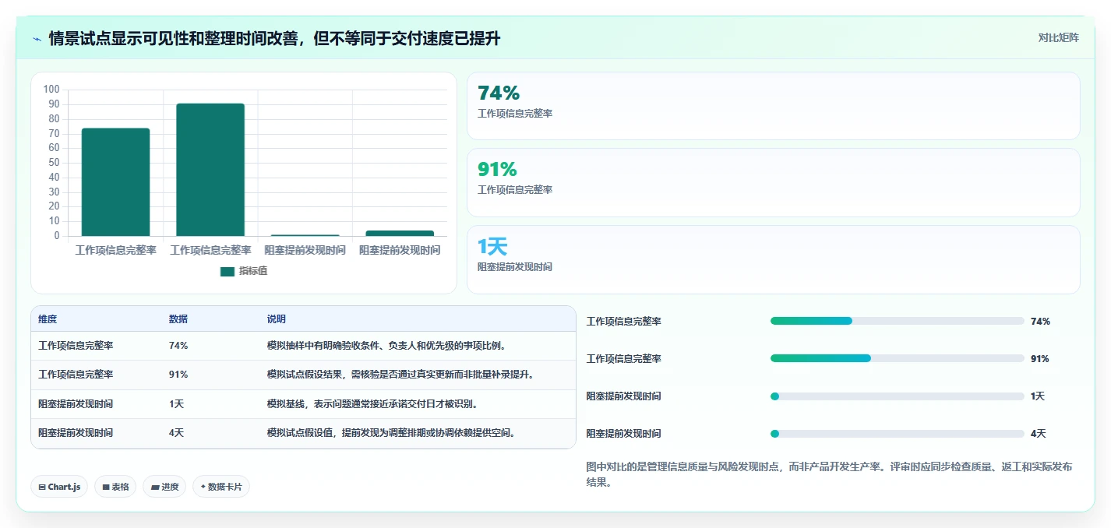Click x-axis label under the tallest bar

(210, 251)
